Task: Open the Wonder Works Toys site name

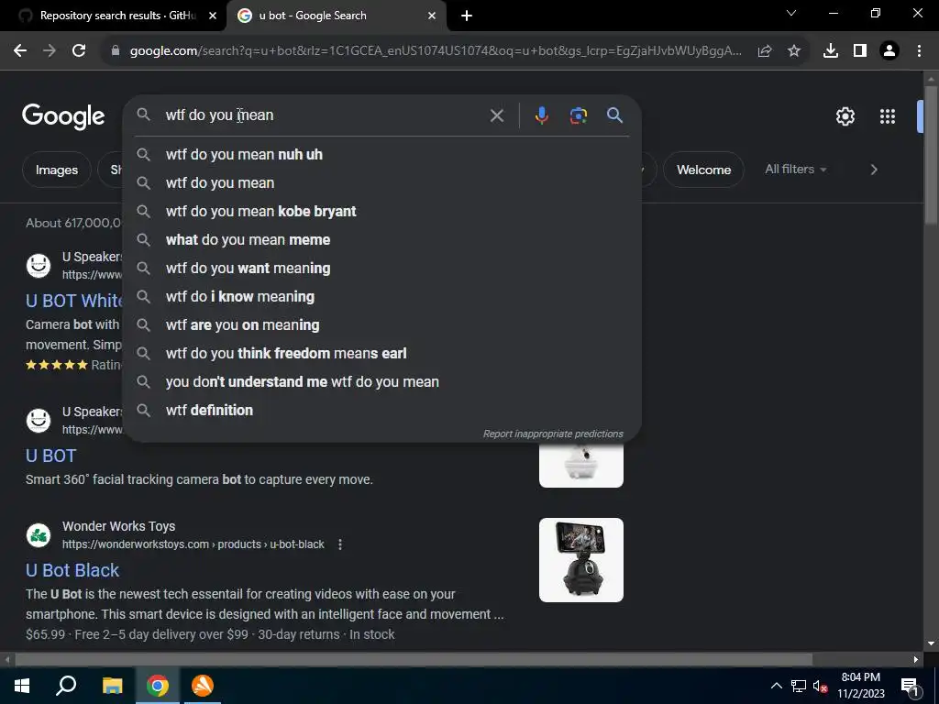Action: pos(118,526)
